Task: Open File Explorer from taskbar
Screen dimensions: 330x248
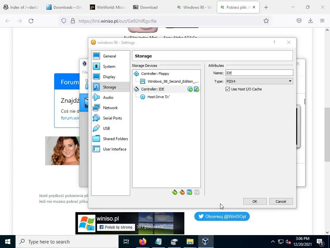Action: pos(190,242)
